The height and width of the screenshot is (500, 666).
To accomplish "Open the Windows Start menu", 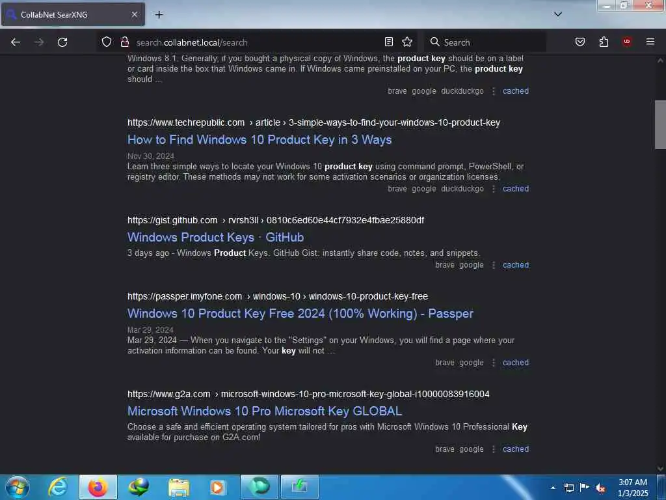I will (x=17, y=487).
